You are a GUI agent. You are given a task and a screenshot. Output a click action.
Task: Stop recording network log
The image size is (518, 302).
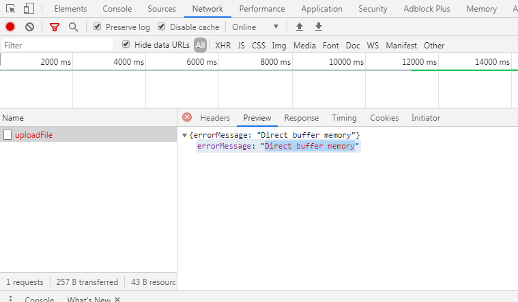10,27
